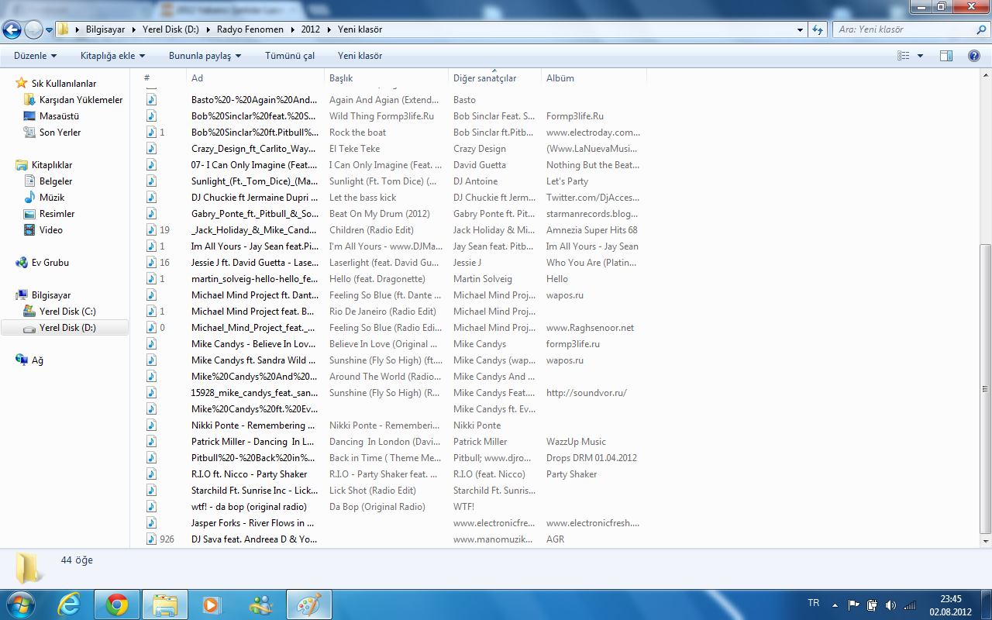Click the Yeni klasör toolbar button
992x620 pixels.
point(360,56)
